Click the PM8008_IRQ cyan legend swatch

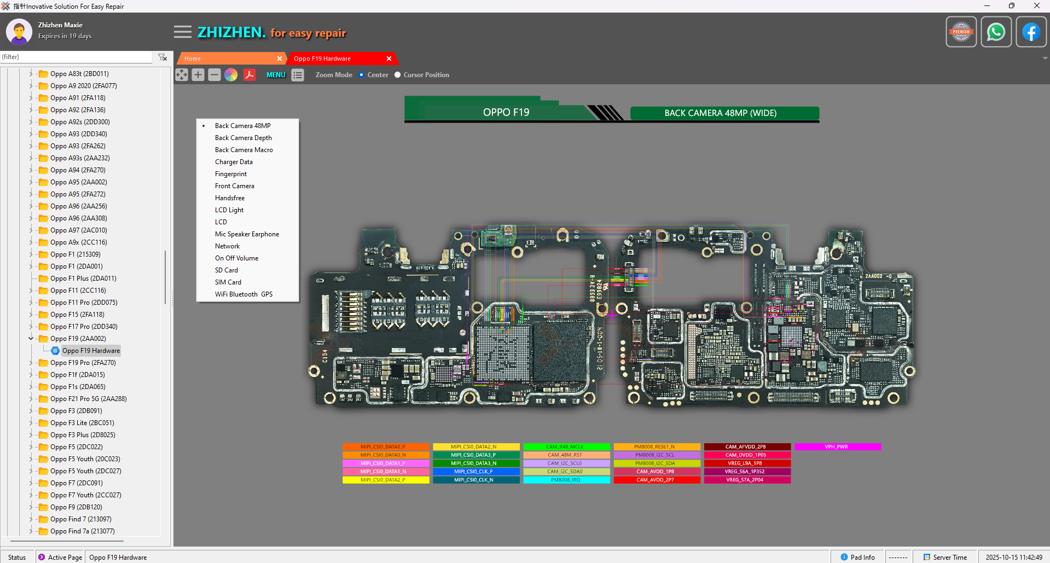(x=566, y=480)
